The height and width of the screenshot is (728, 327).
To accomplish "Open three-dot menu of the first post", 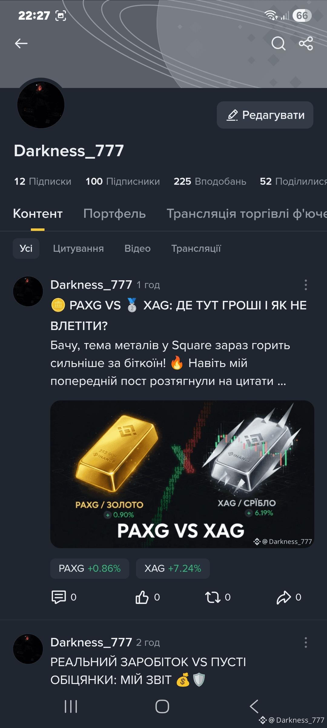I will (306, 285).
